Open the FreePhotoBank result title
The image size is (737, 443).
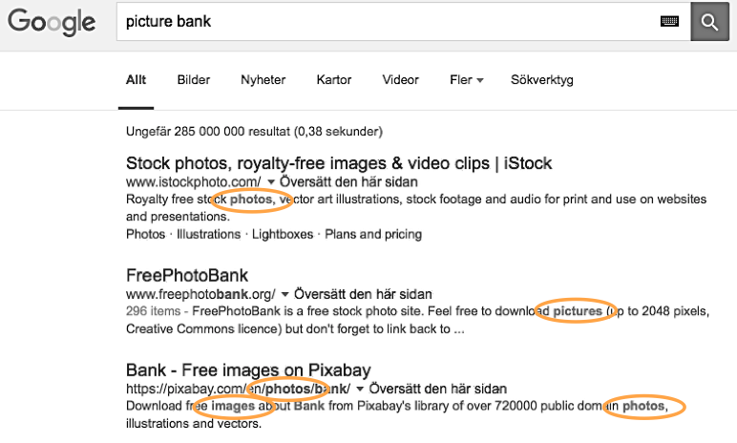[187, 275]
